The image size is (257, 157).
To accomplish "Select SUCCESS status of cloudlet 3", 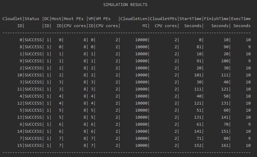I will point(33,82).
